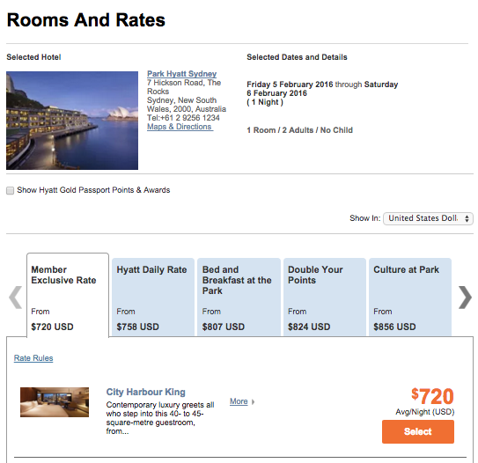Click the right carousel arrow for rates
Image resolution: width=478 pixels, height=463 pixels.
pyautogui.click(x=465, y=298)
